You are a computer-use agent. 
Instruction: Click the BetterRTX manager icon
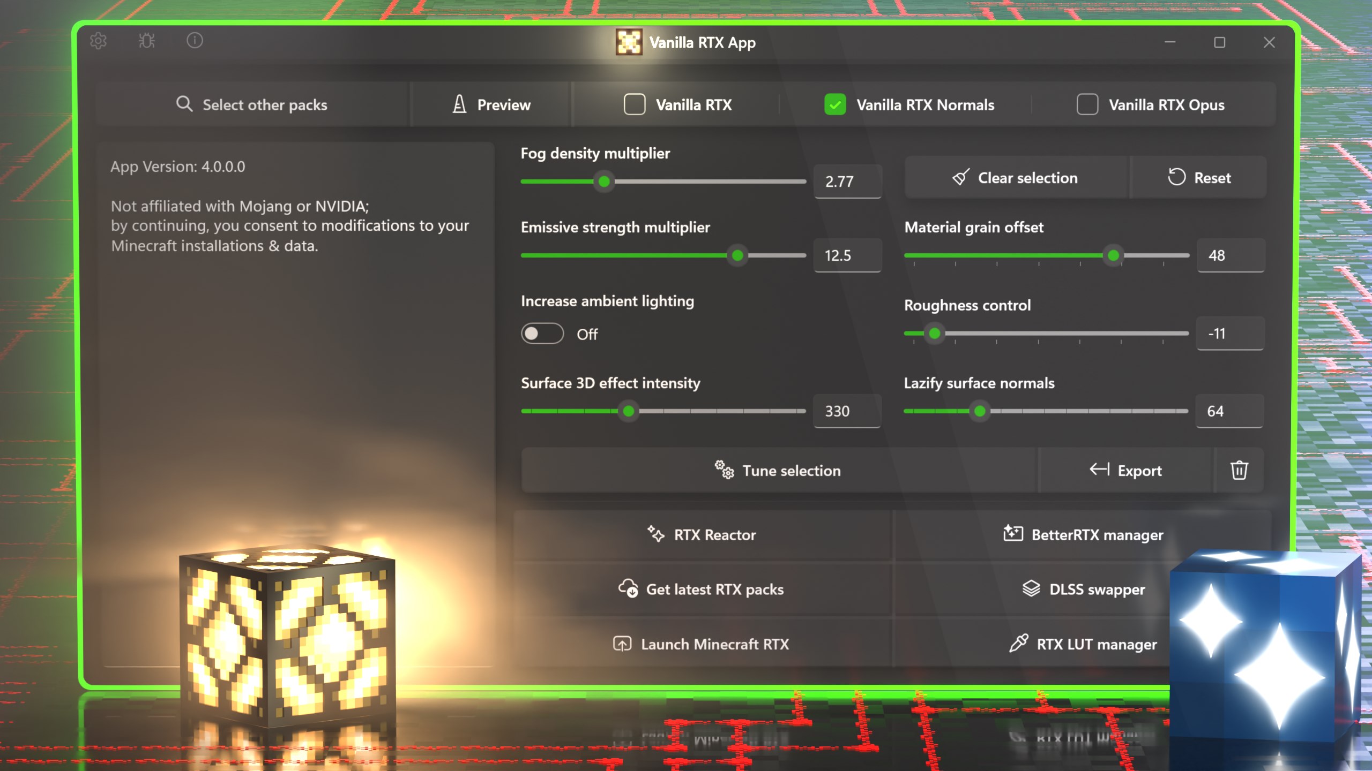tap(1013, 533)
